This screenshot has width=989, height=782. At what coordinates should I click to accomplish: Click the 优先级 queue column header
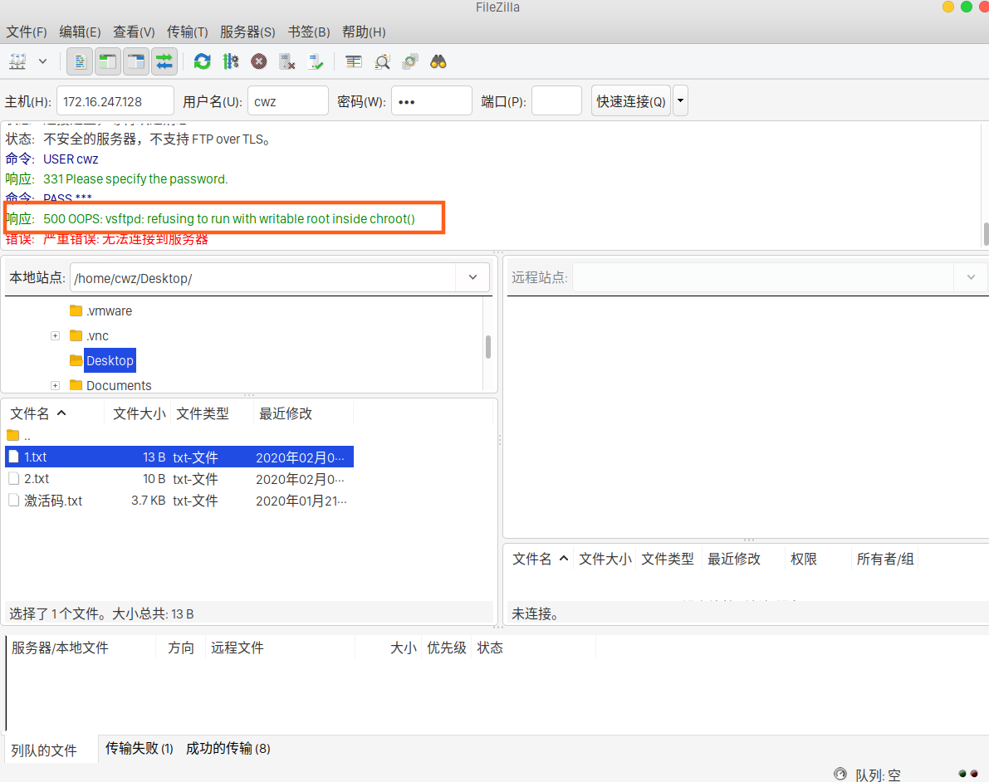pyautogui.click(x=447, y=648)
